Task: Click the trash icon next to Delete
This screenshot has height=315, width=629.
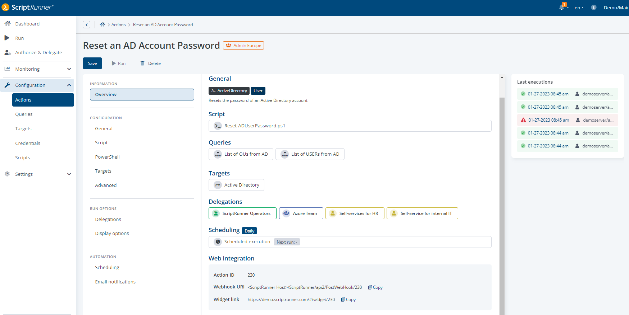Action: point(142,63)
